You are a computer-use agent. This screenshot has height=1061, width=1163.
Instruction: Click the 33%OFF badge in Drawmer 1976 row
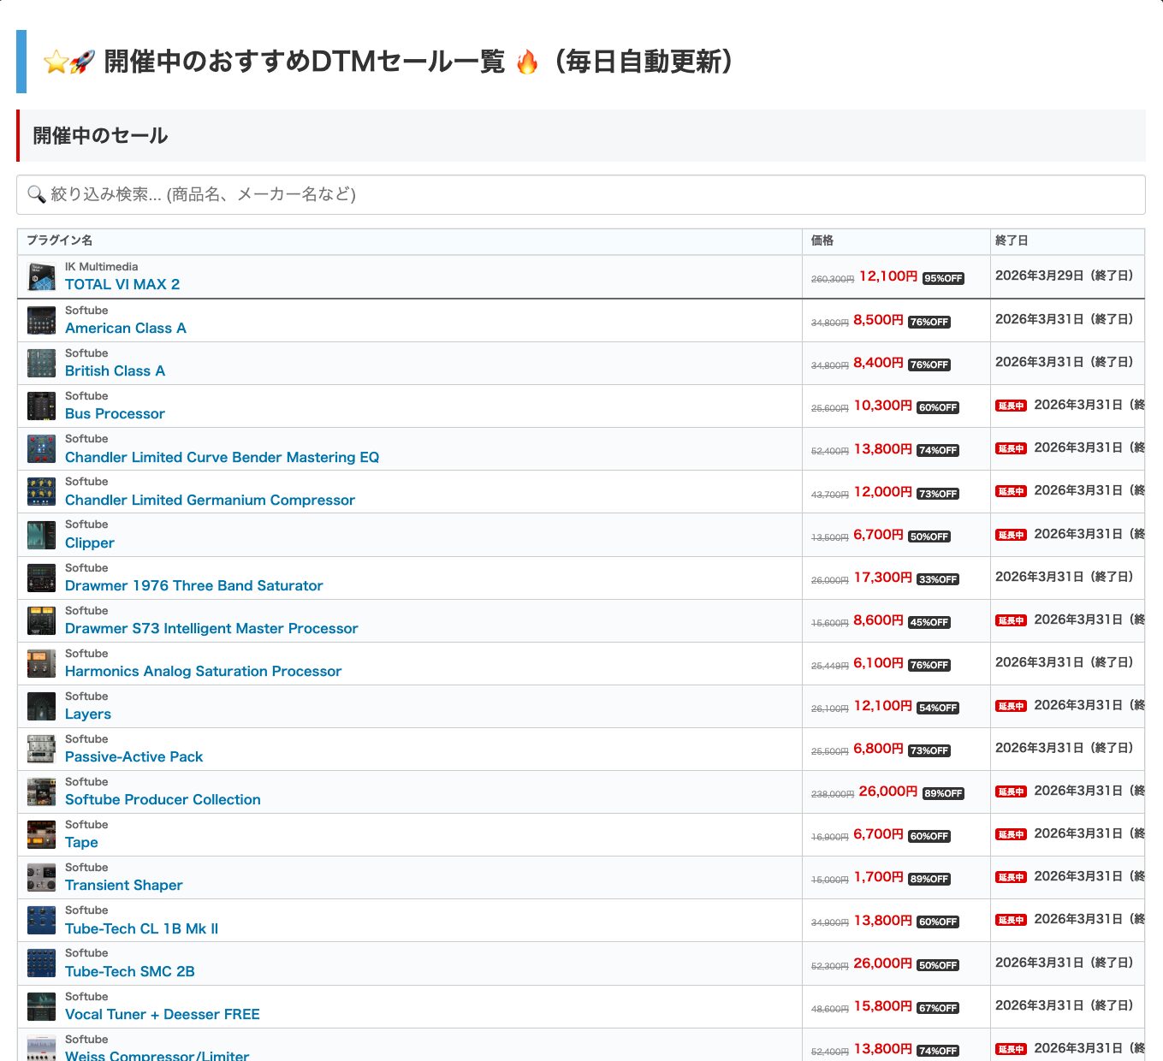938,579
